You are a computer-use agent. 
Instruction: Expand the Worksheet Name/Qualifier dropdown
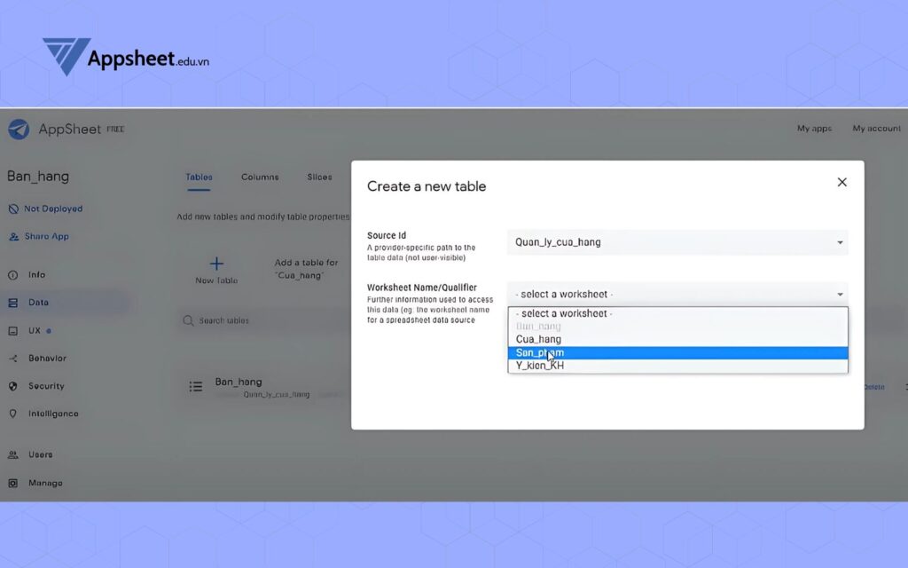[x=677, y=294]
